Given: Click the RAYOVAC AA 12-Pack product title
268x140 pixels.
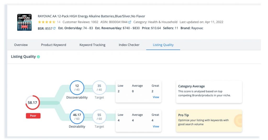Looking at the screenshot, I should coord(91,16).
